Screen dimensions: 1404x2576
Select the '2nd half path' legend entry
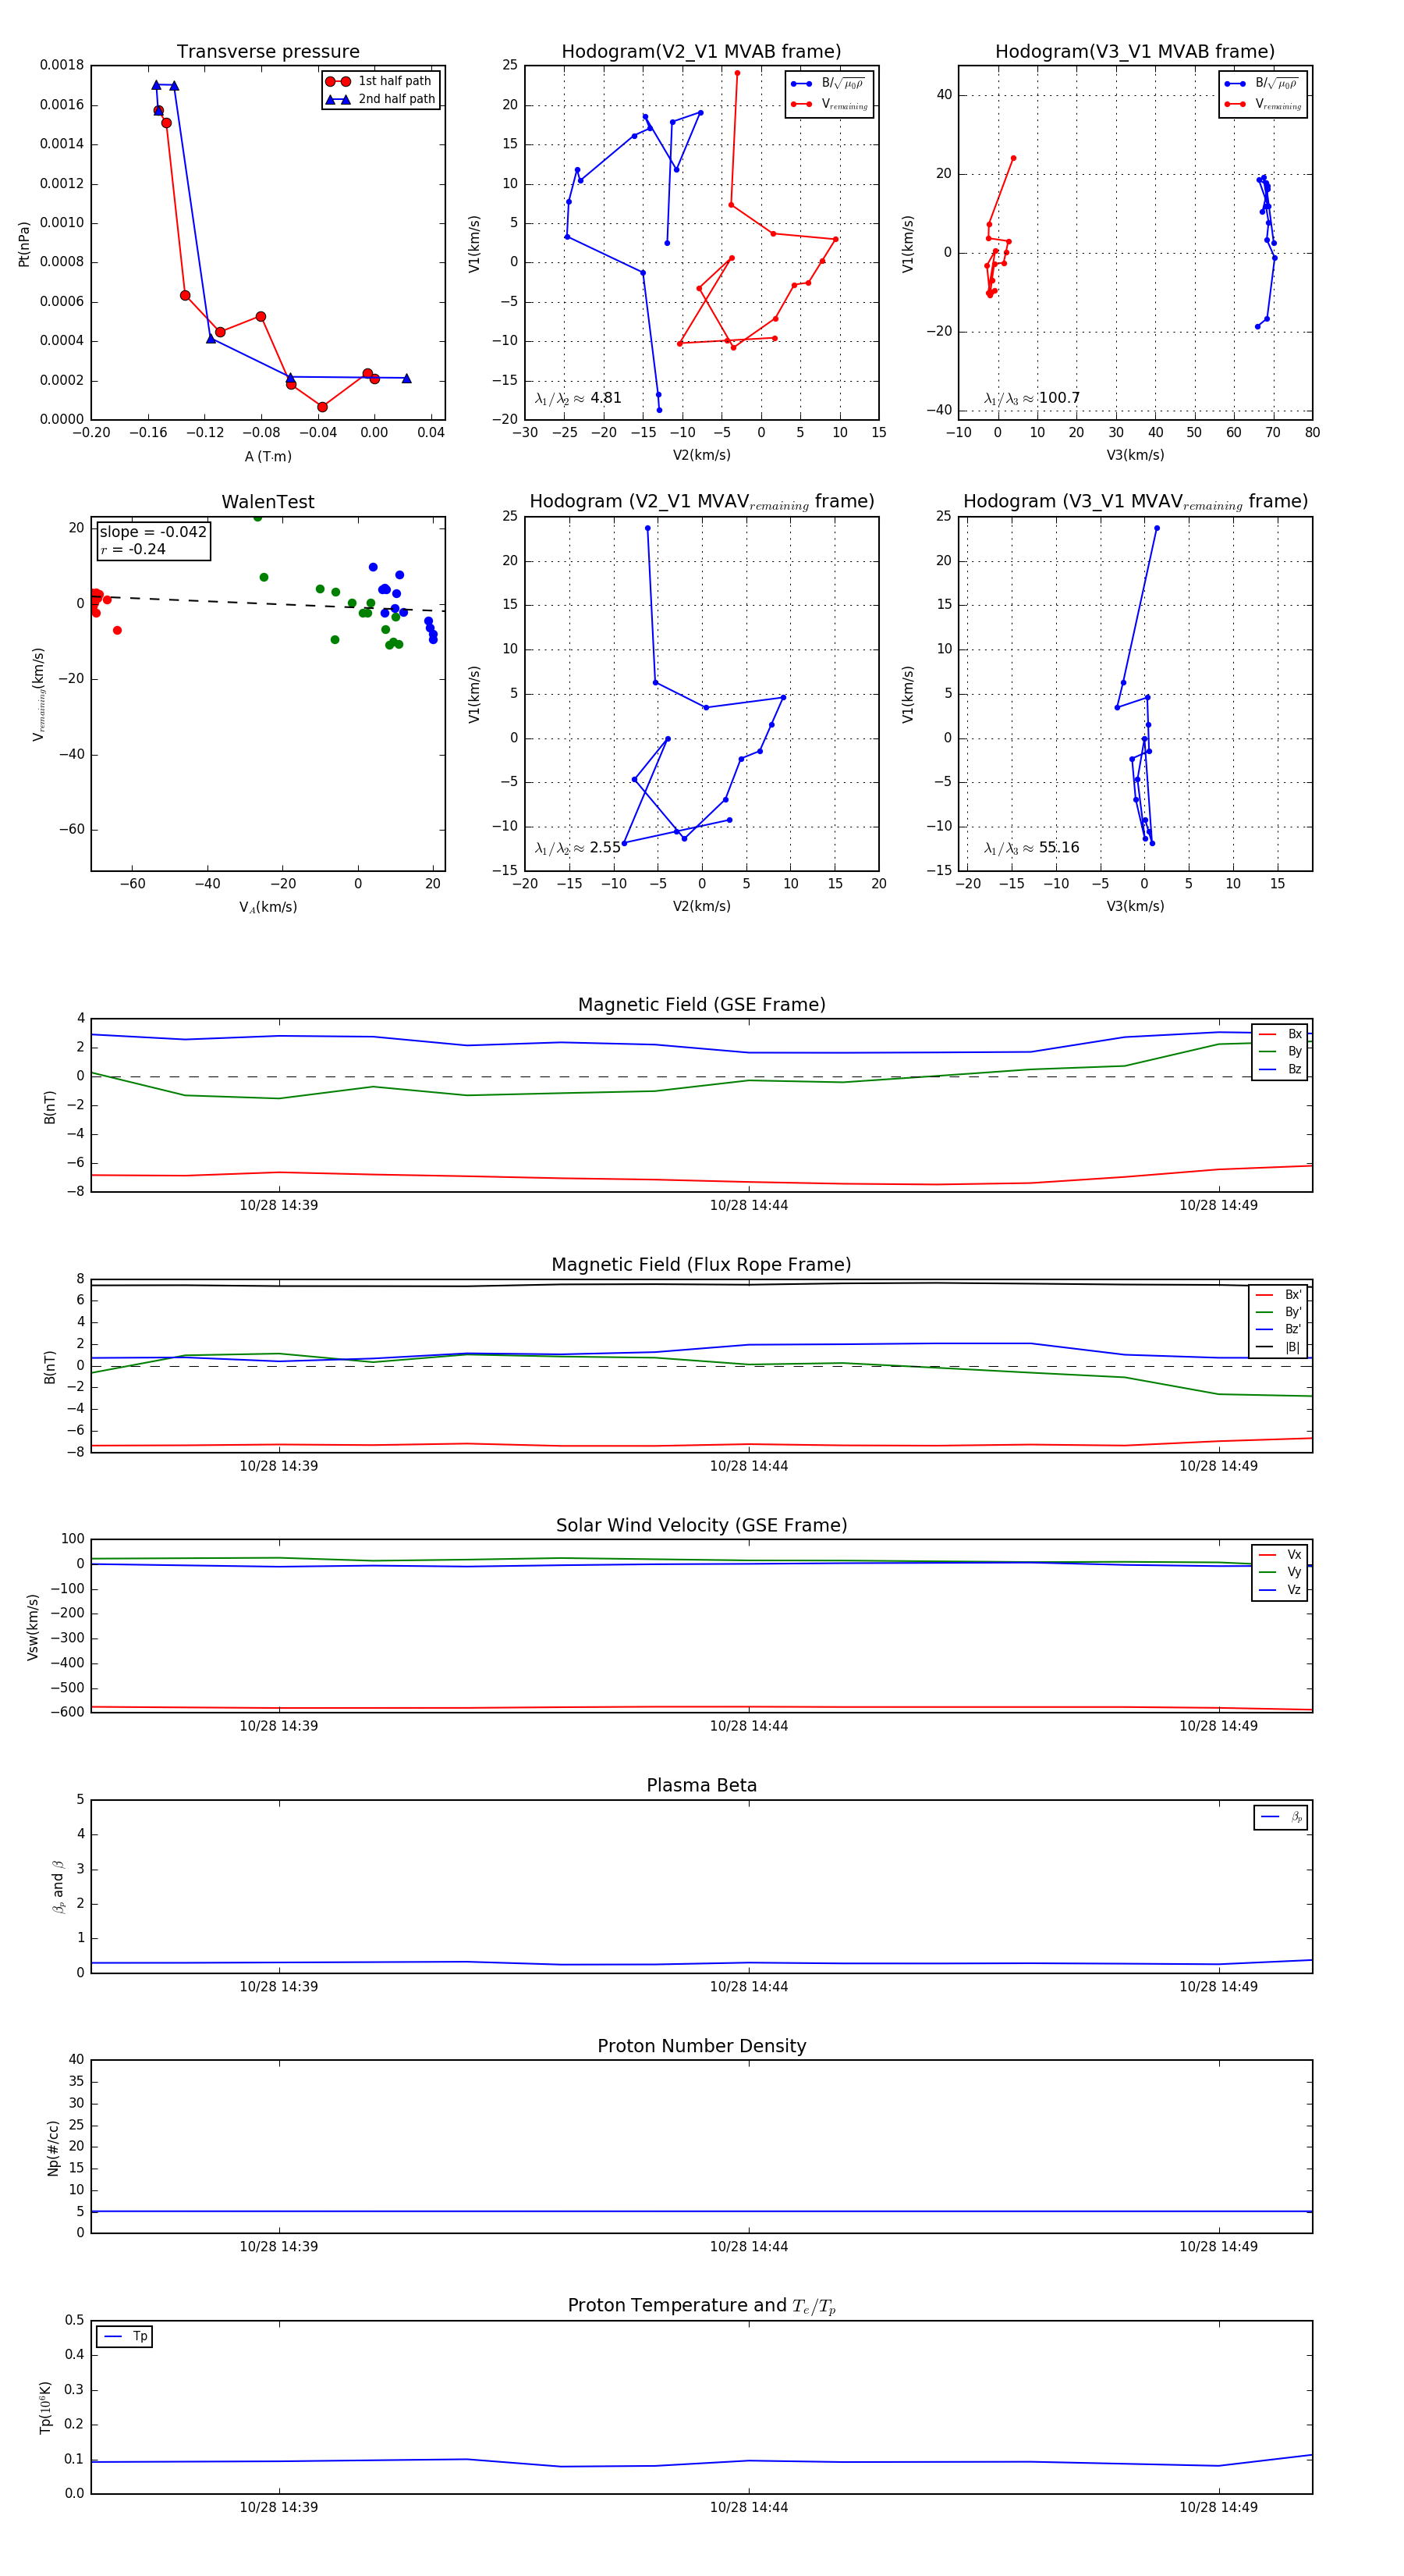381,99
